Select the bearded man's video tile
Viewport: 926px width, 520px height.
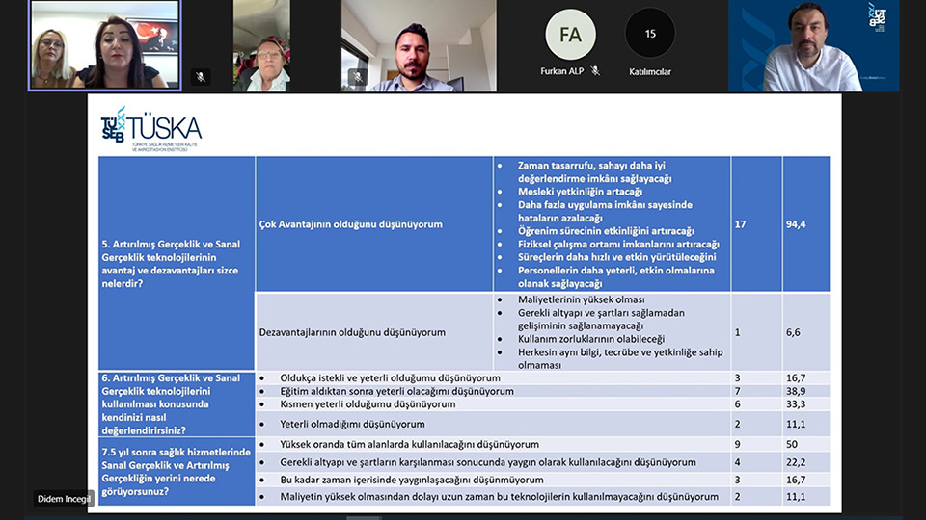tap(419, 45)
